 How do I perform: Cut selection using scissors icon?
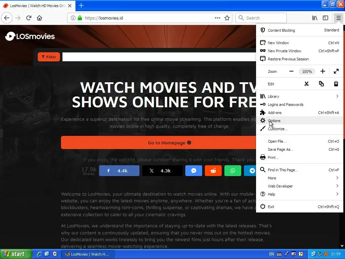[307, 84]
